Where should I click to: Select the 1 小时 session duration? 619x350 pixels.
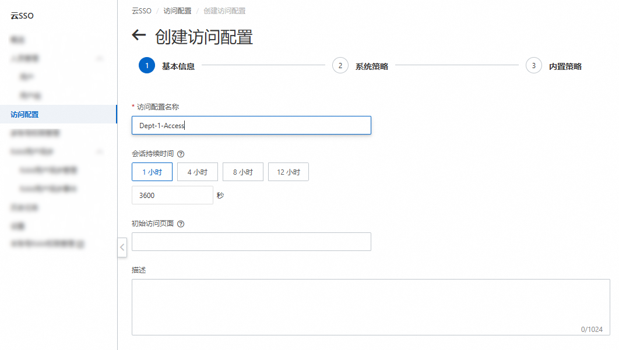152,172
